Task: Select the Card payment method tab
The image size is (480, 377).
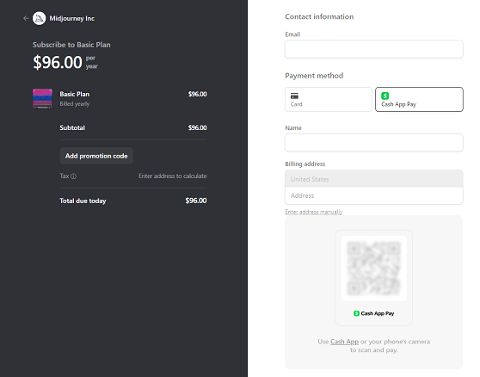Action: 329,99
